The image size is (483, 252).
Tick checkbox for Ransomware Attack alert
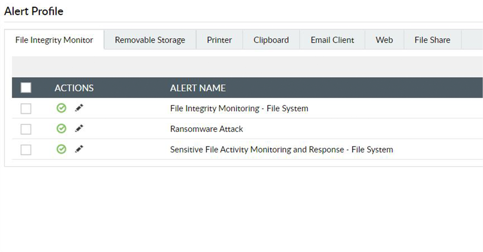pyautogui.click(x=26, y=129)
